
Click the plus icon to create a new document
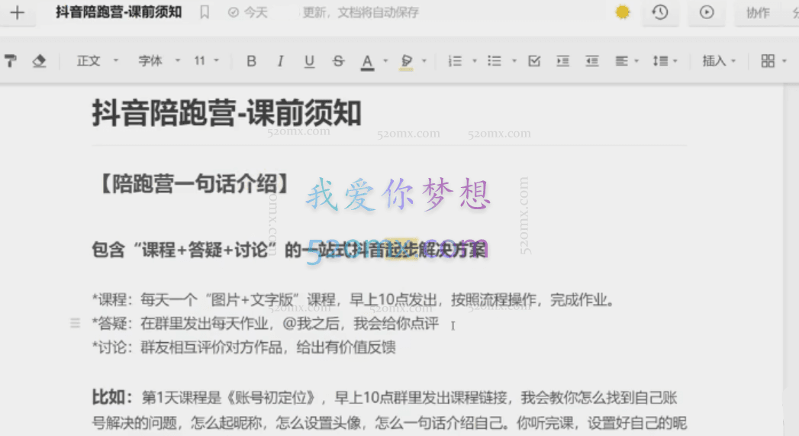(x=17, y=13)
